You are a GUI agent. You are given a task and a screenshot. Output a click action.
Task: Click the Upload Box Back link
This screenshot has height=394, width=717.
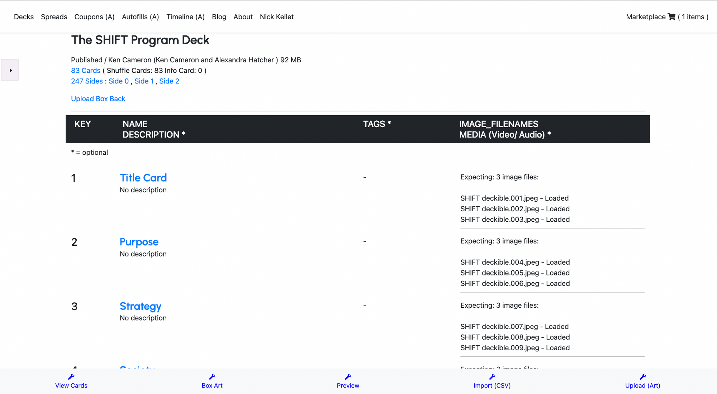tap(98, 99)
